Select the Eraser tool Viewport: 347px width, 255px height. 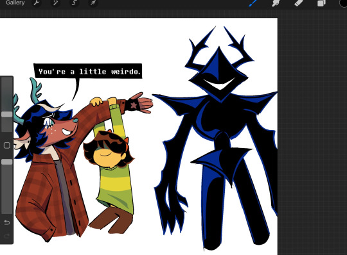tap(299, 3)
